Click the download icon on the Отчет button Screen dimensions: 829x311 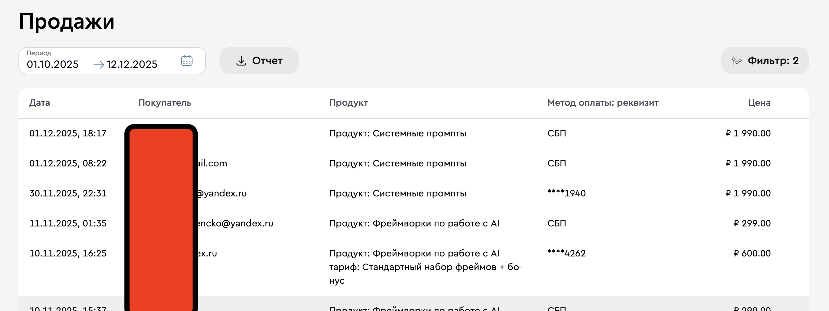pyautogui.click(x=241, y=61)
